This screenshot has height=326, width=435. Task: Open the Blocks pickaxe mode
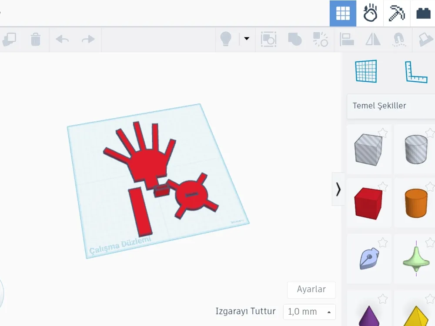pyautogui.click(x=396, y=13)
